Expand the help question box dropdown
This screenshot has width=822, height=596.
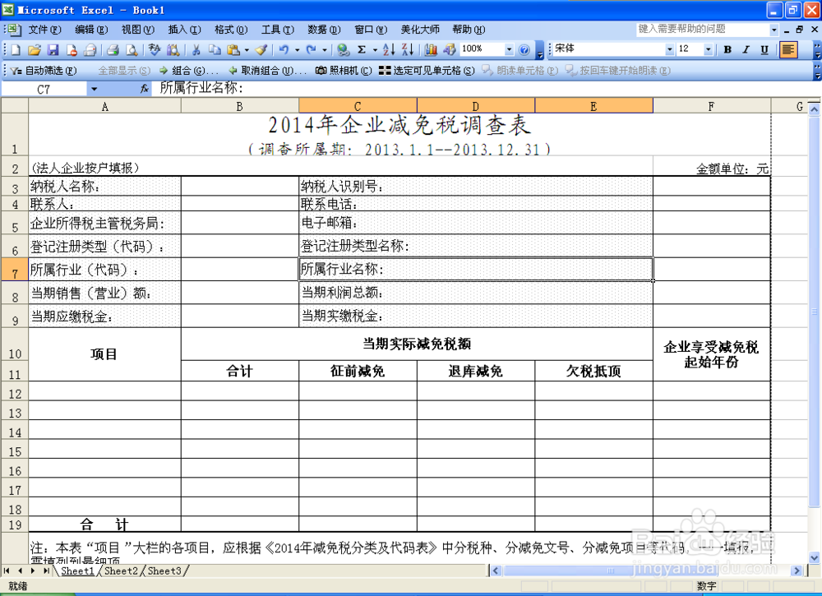774,30
